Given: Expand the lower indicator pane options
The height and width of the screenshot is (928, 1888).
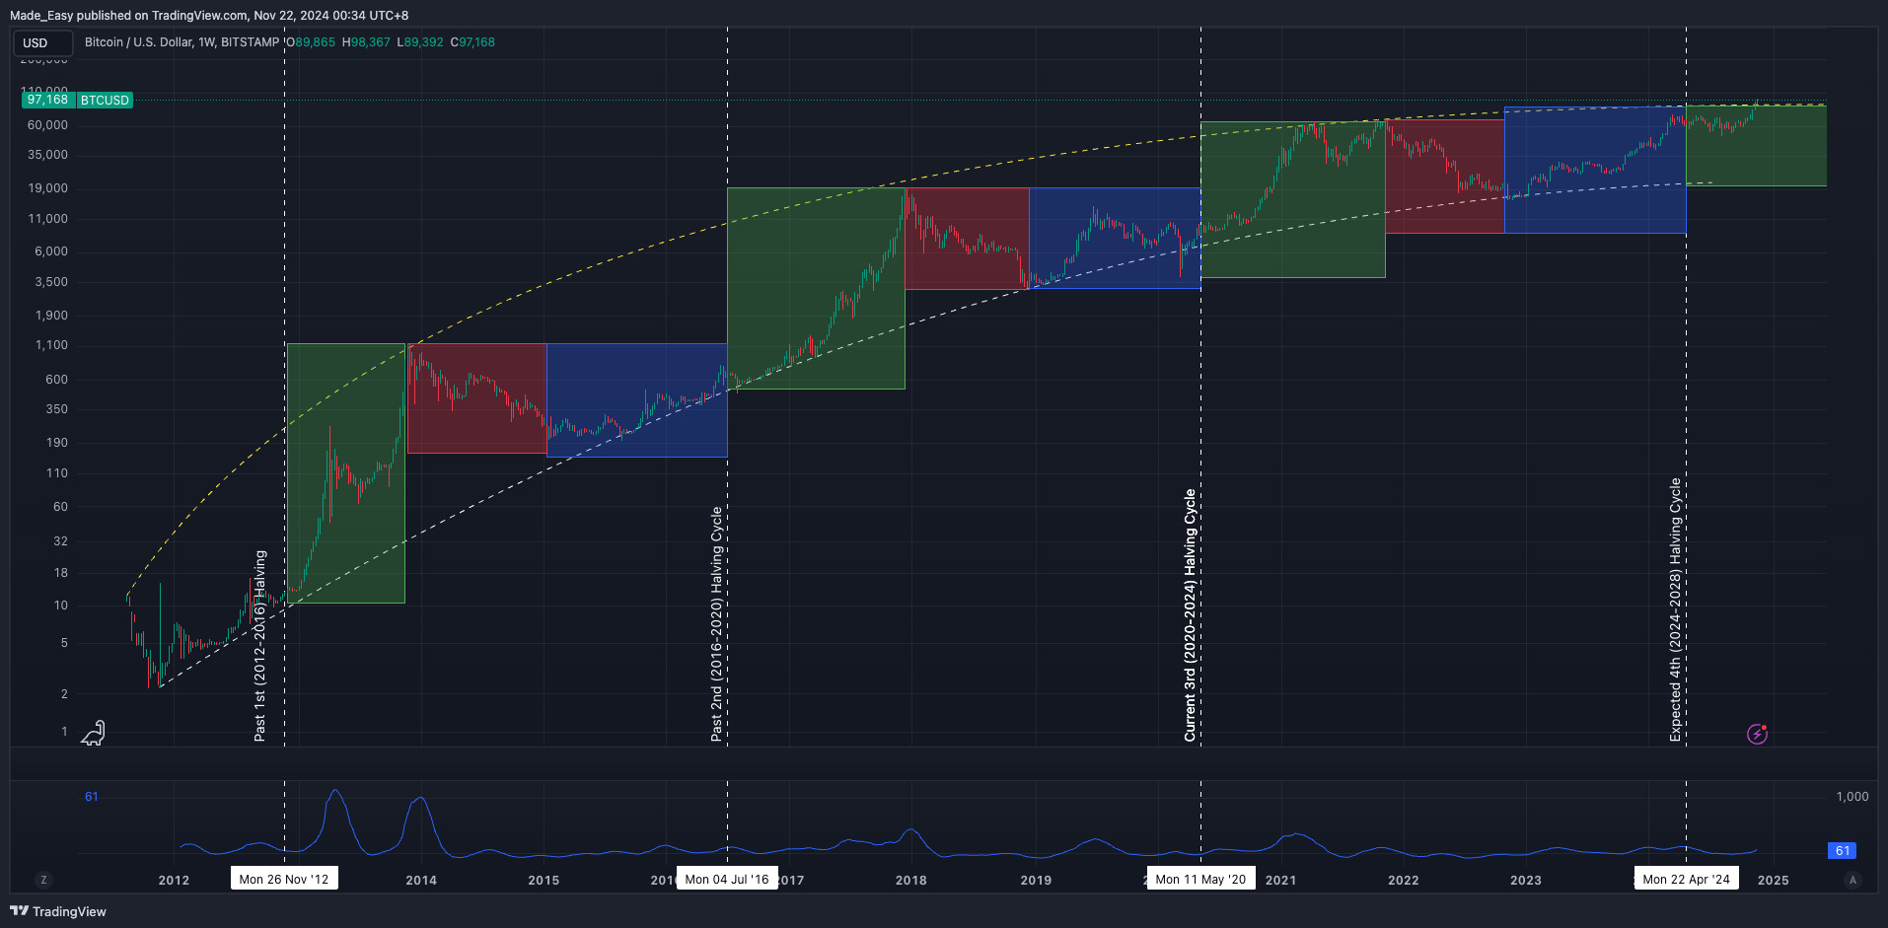Looking at the screenshot, I should [x=90, y=796].
